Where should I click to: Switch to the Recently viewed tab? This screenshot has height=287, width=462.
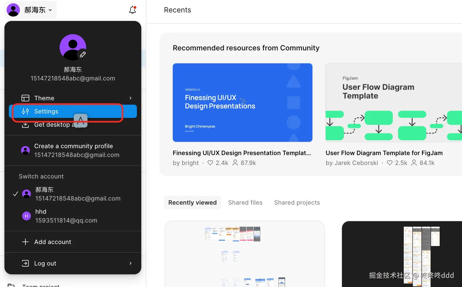tap(193, 202)
